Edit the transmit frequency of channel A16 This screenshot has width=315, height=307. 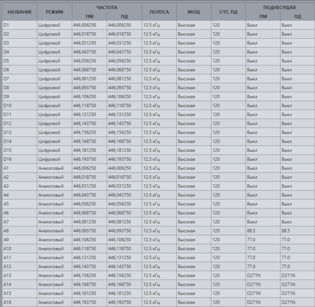pyautogui.click(x=124, y=302)
